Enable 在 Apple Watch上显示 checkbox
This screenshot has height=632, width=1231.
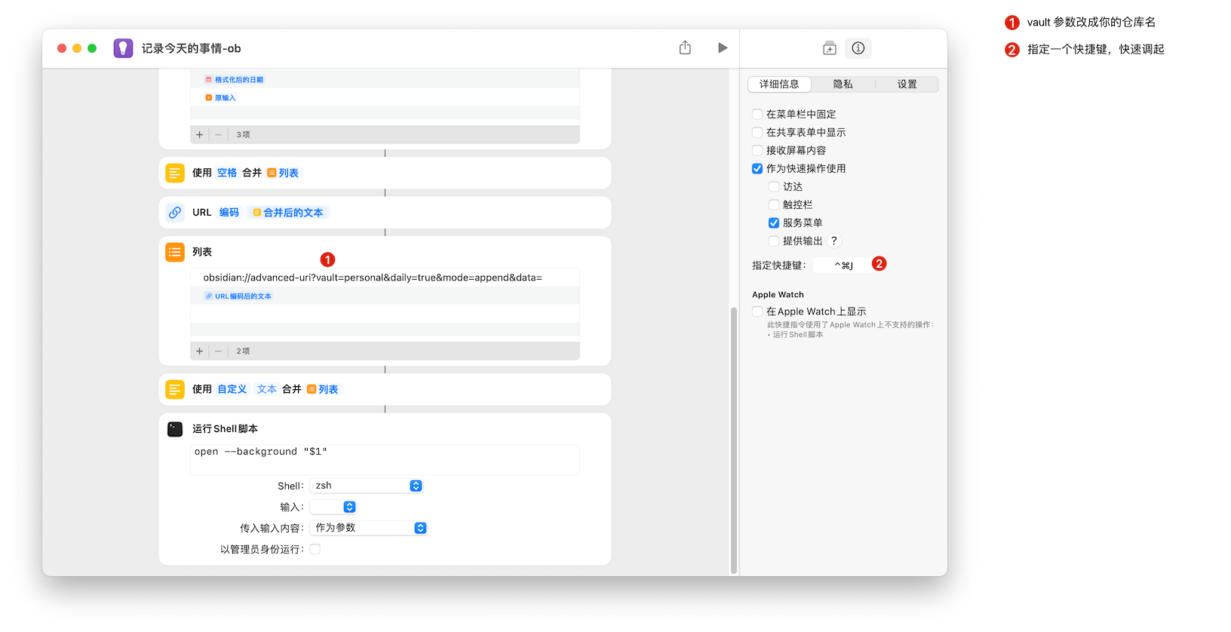pyautogui.click(x=757, y=311)
